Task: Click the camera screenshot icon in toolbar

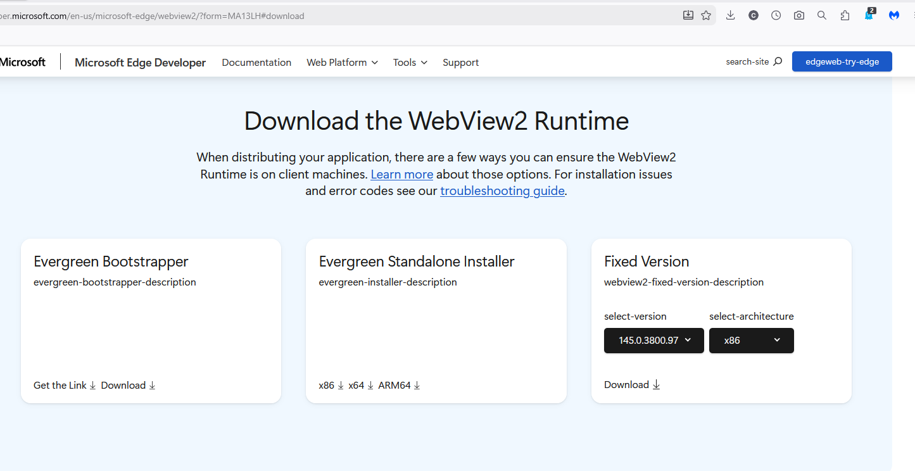Action: (x=798, y=16)
